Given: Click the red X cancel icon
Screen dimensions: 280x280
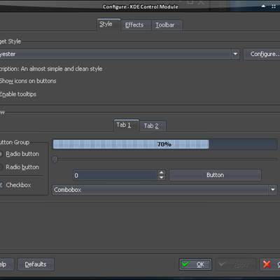Looking at the screenshot, I should coord(267,264).
